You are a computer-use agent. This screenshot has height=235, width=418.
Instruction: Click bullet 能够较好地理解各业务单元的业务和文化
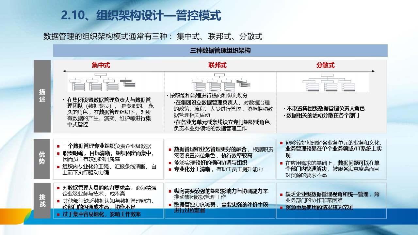click(x=331, y=143)
